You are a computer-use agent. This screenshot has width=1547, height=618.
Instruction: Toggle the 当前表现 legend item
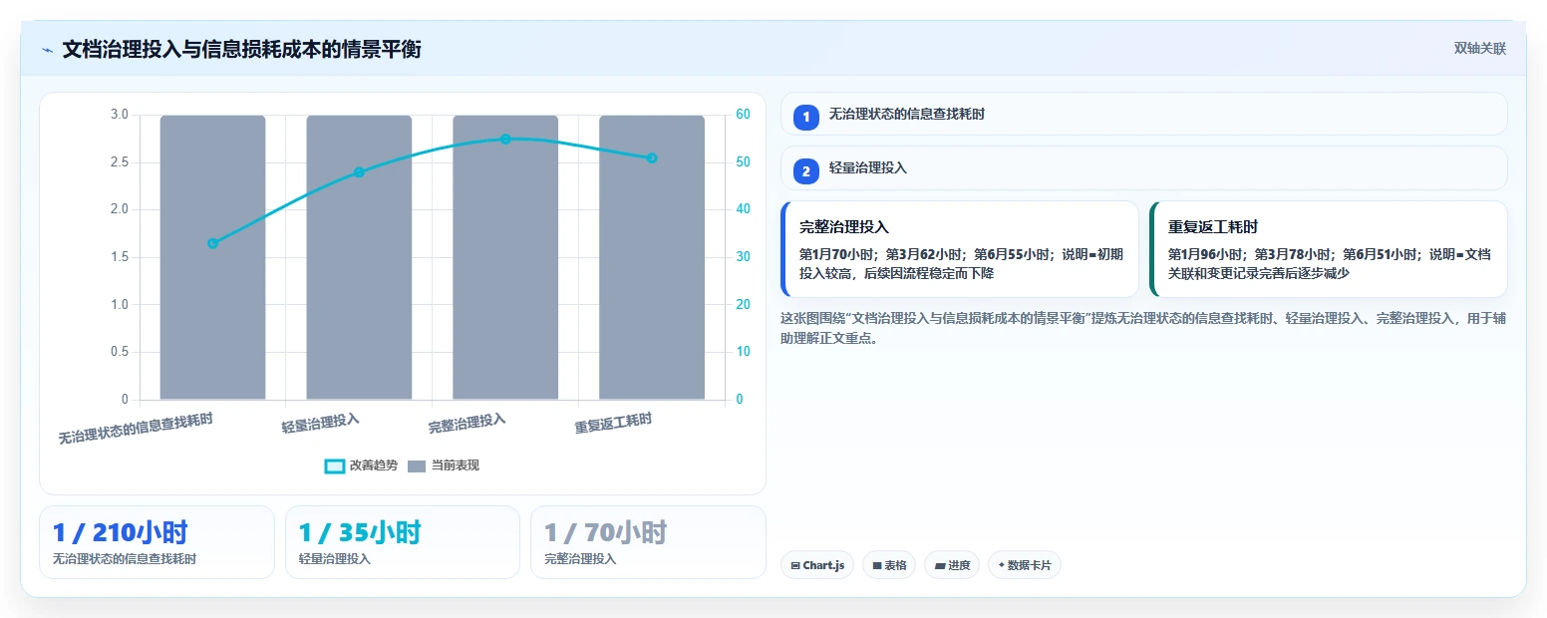click(x=444, y=465)
